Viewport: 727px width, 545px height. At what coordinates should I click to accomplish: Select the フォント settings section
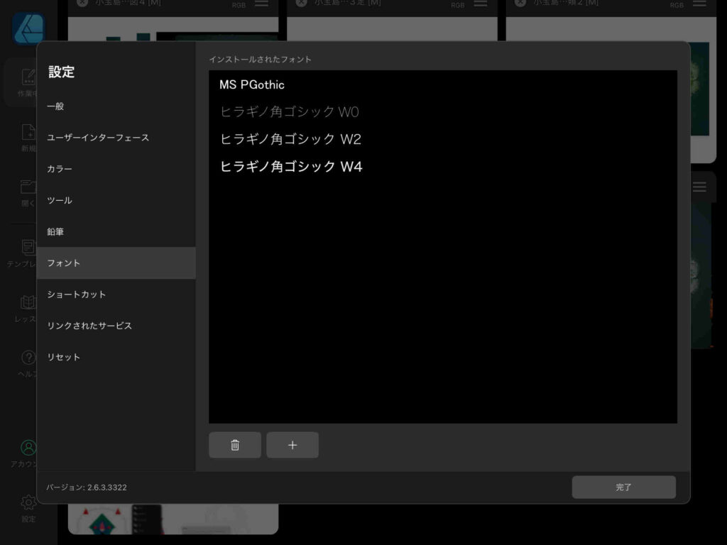[116, 263]
